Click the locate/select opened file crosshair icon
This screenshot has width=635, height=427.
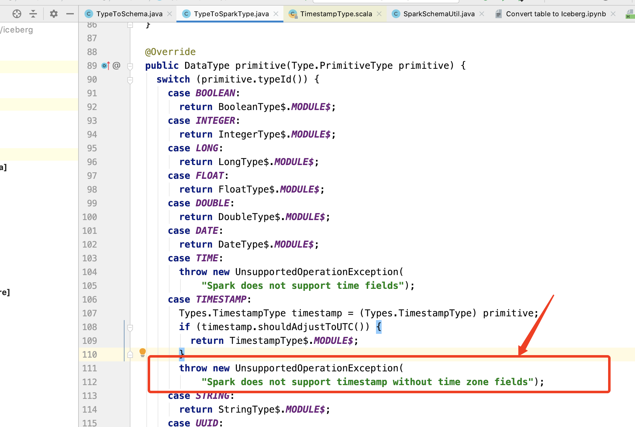pyautogui.click(x=17, y=14)
